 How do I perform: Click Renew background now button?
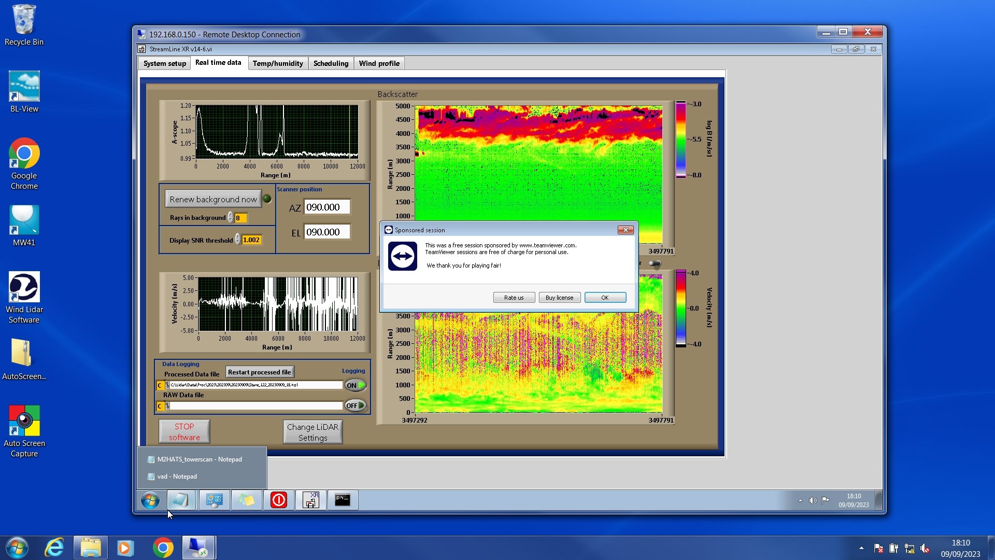point(213,199)
